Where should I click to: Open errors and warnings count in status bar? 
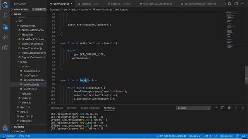24,136
